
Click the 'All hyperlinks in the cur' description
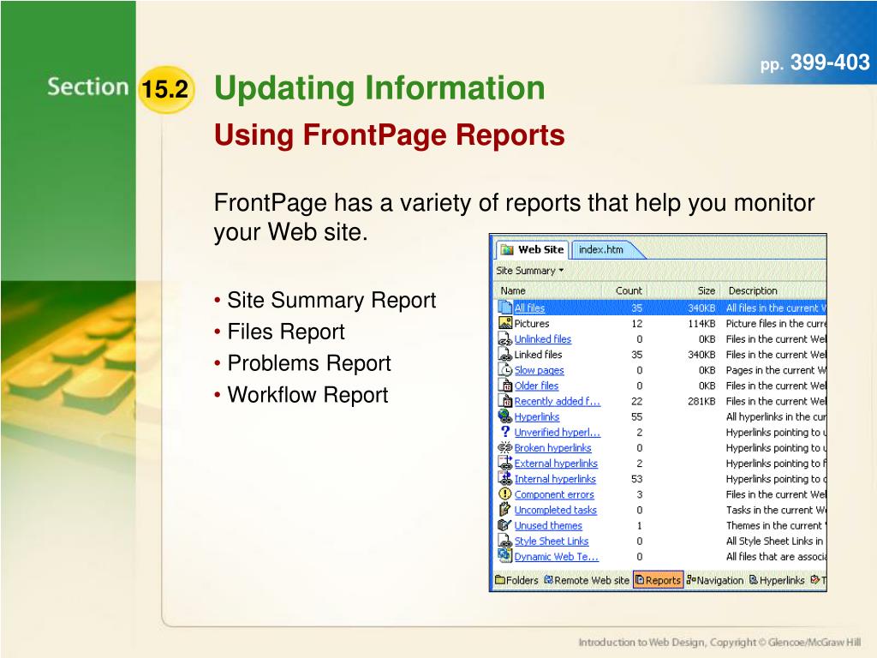(776, 417)
